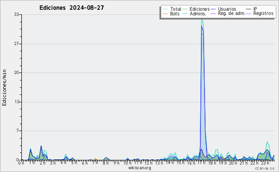This screenshot has height=172, width=279.
Task: Click the x-axis label '4 h'
Action: [64, 163]
